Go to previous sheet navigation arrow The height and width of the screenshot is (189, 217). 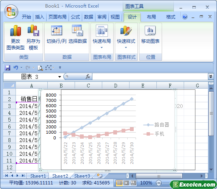[12, 176]
